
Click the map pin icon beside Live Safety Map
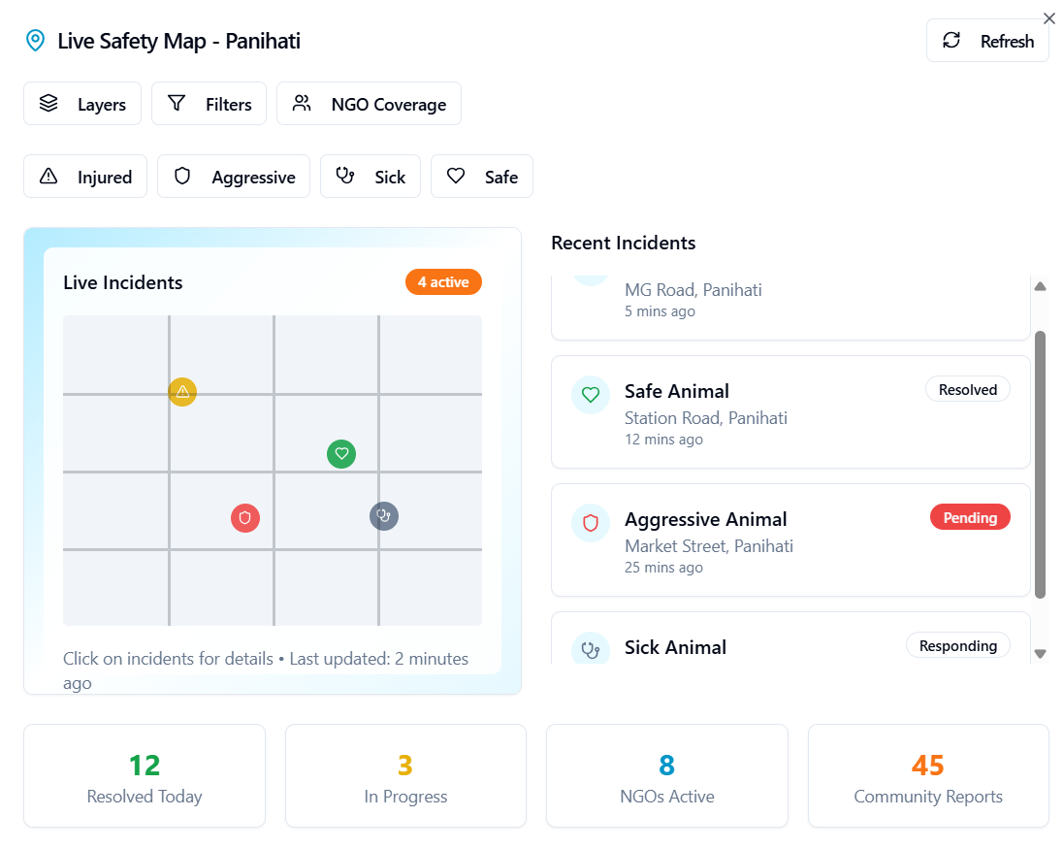pyautogui.click(x=35, y=41)
